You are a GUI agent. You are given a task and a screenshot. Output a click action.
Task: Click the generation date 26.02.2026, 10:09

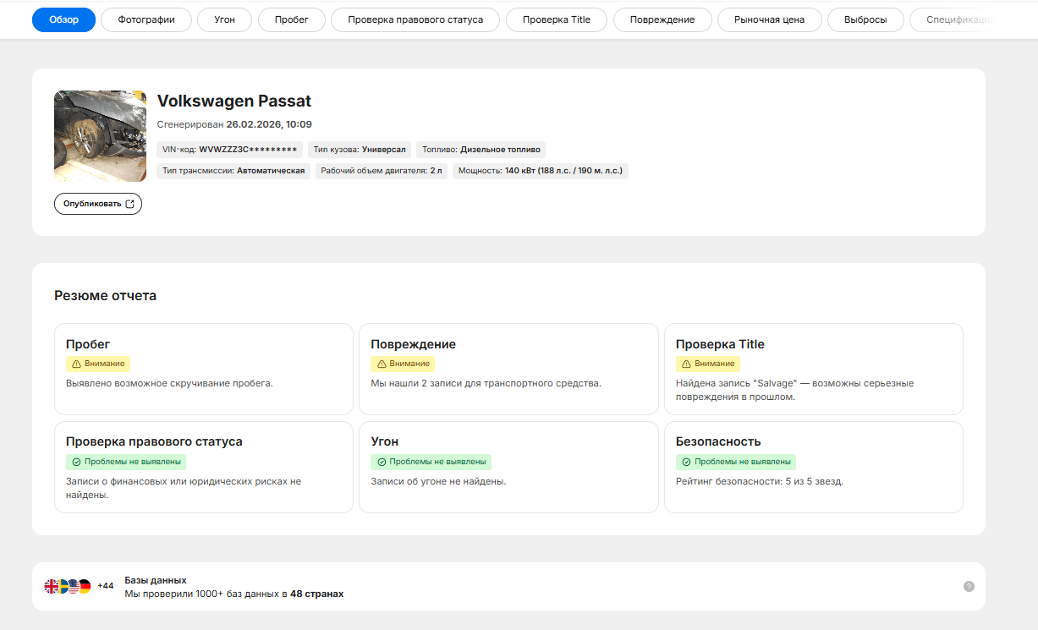coord(269,124)
